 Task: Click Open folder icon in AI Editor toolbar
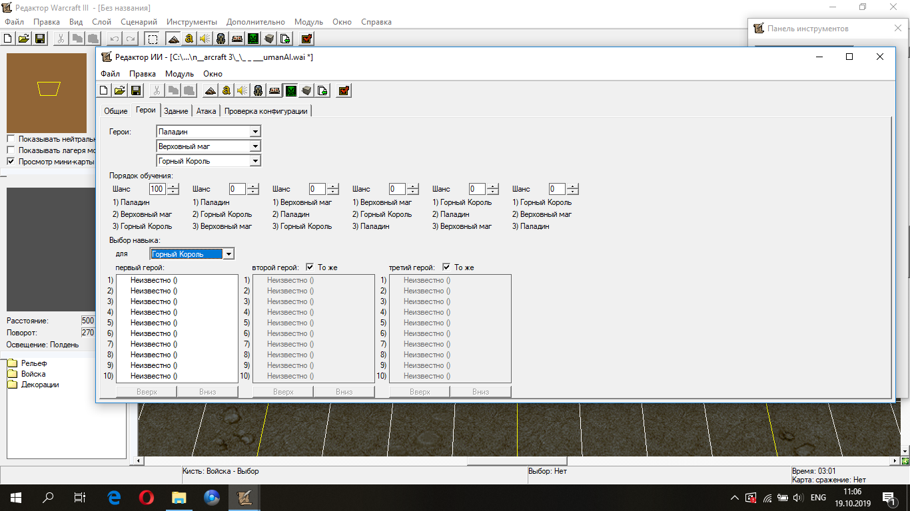coord(120,90)
